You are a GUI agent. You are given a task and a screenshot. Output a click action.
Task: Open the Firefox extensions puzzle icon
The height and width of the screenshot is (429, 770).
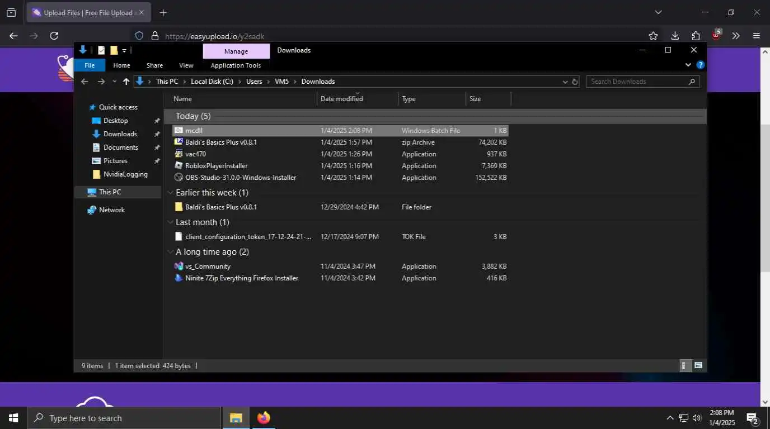click(696, 36)
